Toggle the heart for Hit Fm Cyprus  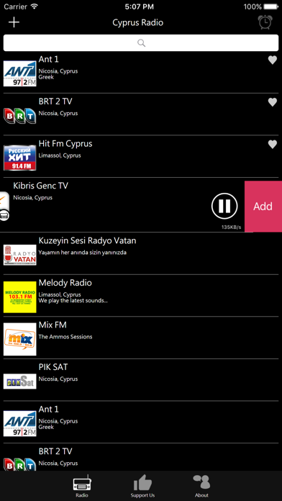[x=272, y=145]
